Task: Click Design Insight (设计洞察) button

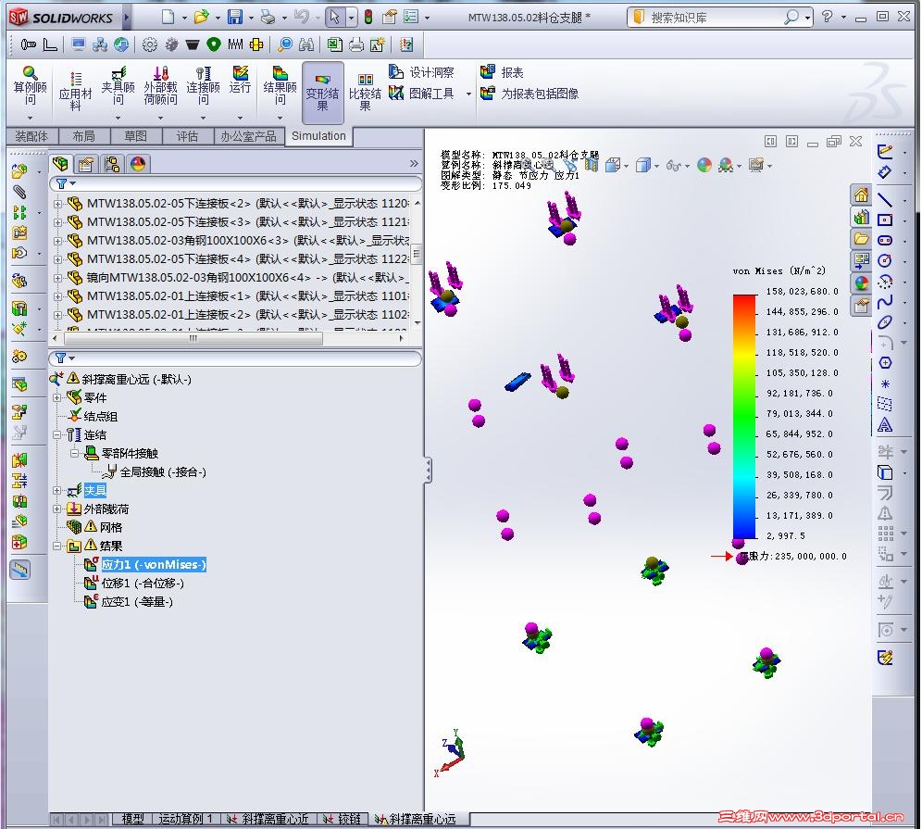Action: click(x=421, y=71)
